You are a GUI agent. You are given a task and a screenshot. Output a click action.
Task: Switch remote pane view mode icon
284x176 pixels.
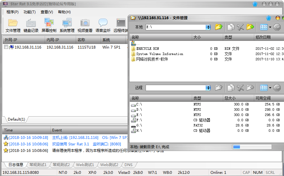click(x=264, y=88)
